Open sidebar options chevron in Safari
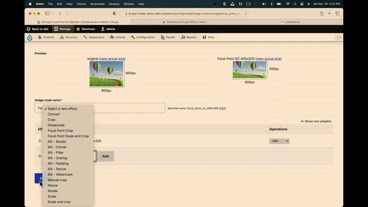368x207 pixels. [x=53, y=14]
